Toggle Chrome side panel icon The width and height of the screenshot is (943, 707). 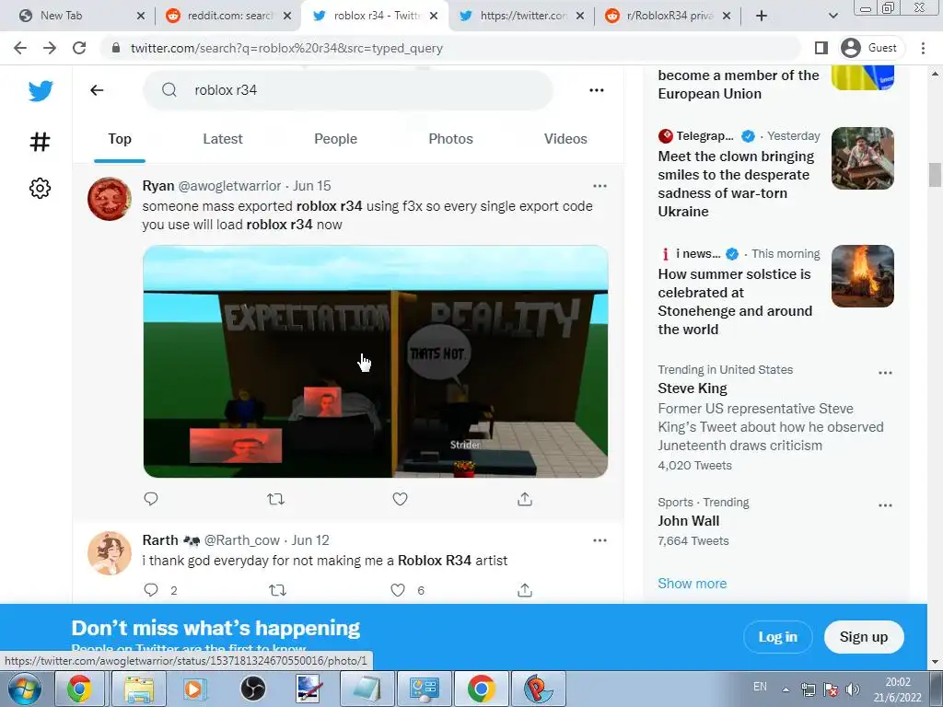tap(821, 48)
